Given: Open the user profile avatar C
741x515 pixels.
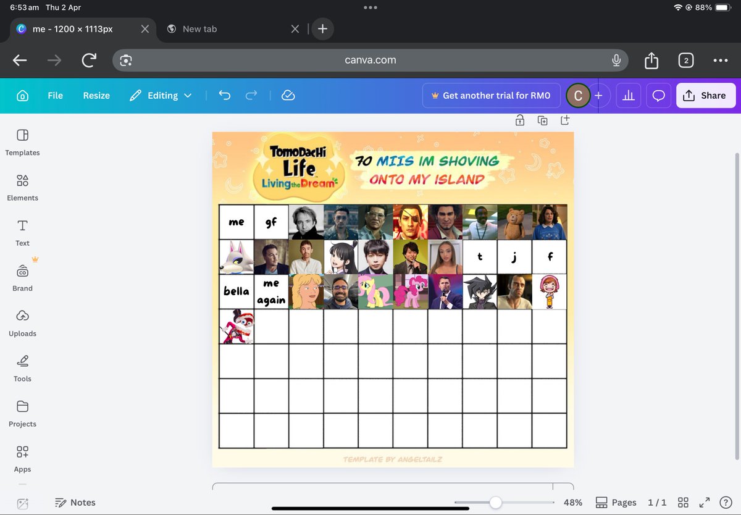Looking at the screenshot, I should pyautogui.click(x=579, y=96).
